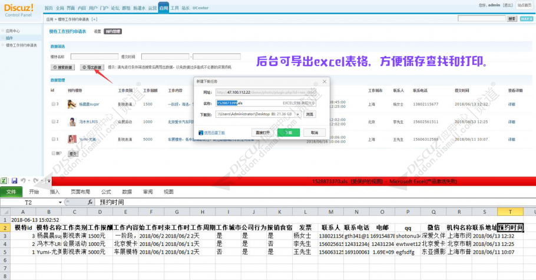The image size is (536, 280).
Task: Open the Excel 开始 ribbon tab
Action: pos(34,192)
